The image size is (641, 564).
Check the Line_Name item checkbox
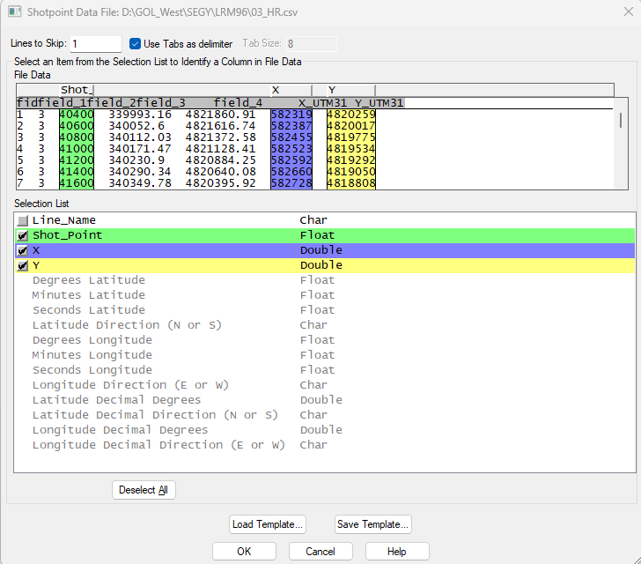[23, 220]
